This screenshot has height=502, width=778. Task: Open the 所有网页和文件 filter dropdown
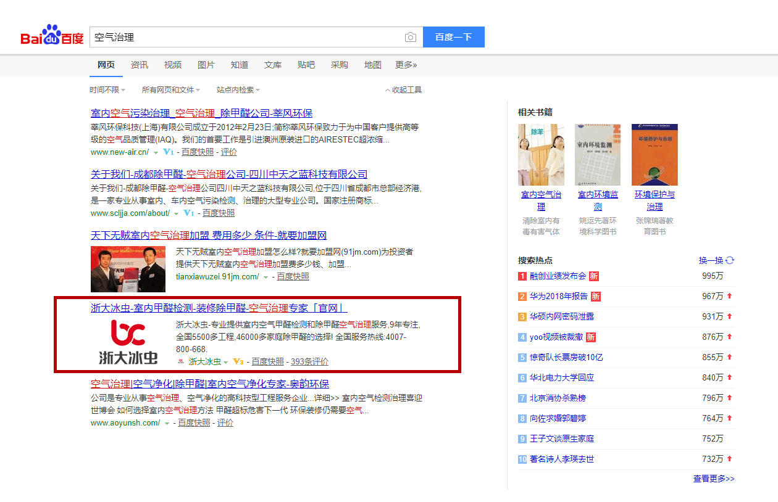[171, 90]
